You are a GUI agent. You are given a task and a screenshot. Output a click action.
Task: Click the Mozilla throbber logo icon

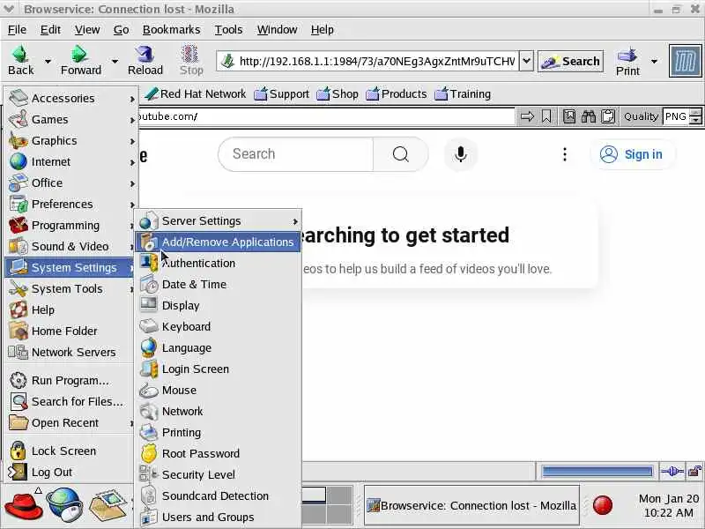(685, 61)
